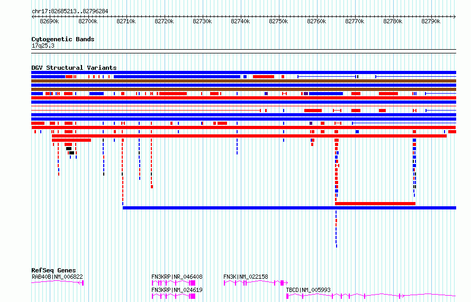Screen dimensions: 471x302
Task: Select the FN3K transcript glyph
Action: point(256,283)
